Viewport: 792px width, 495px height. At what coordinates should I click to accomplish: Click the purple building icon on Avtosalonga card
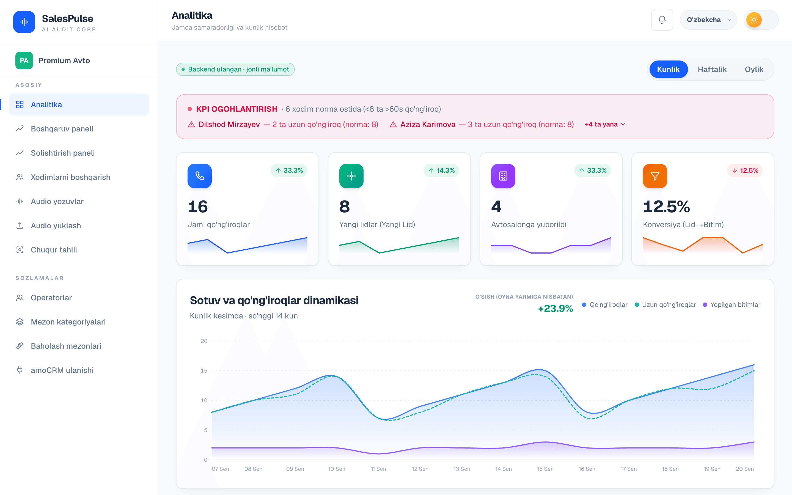[x=503, y=176]
